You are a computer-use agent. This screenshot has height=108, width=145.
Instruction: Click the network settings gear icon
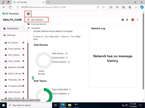coord(123,20)
